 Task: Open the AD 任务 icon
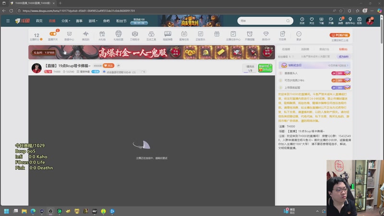[x=184, y=35]
